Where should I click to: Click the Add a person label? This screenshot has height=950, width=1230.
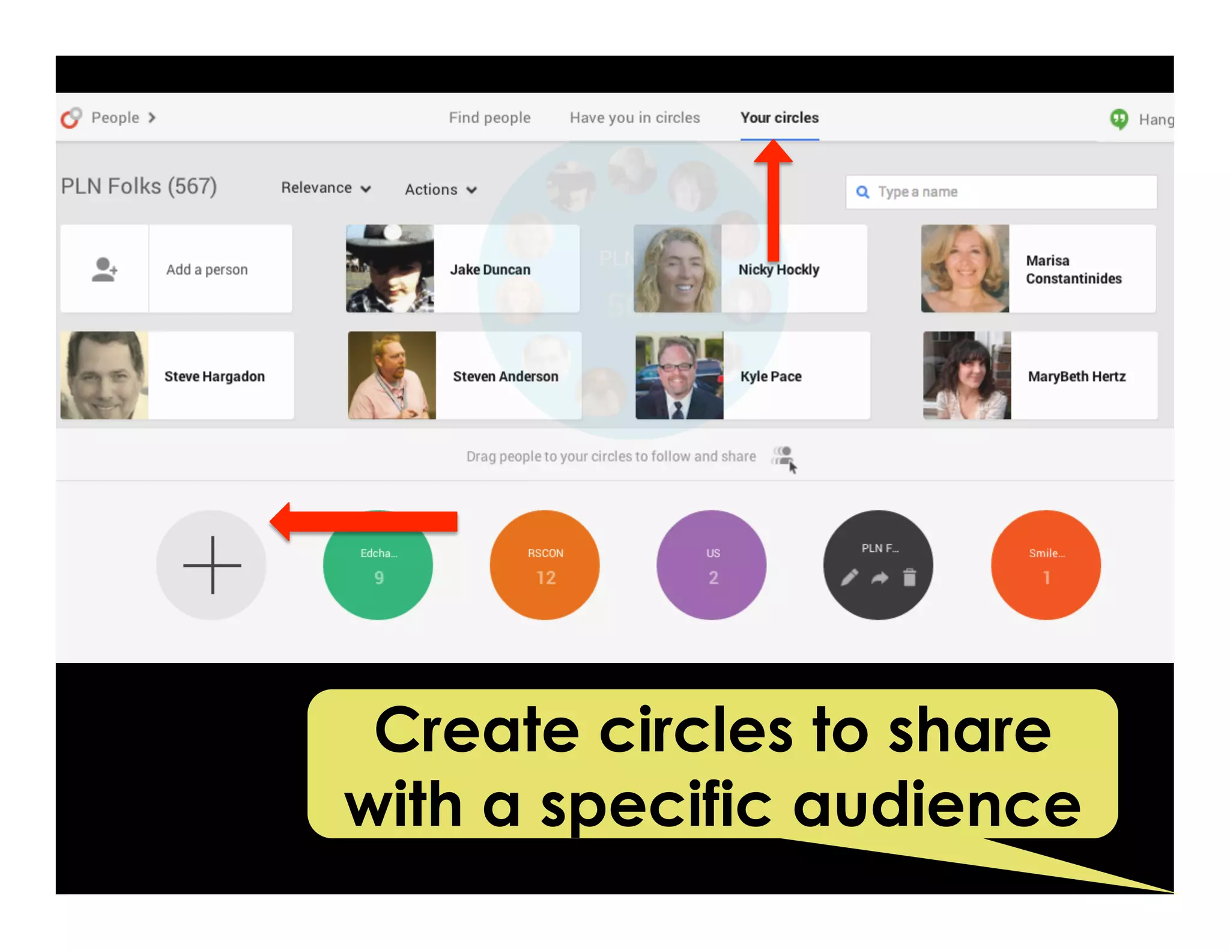point(207,270)
